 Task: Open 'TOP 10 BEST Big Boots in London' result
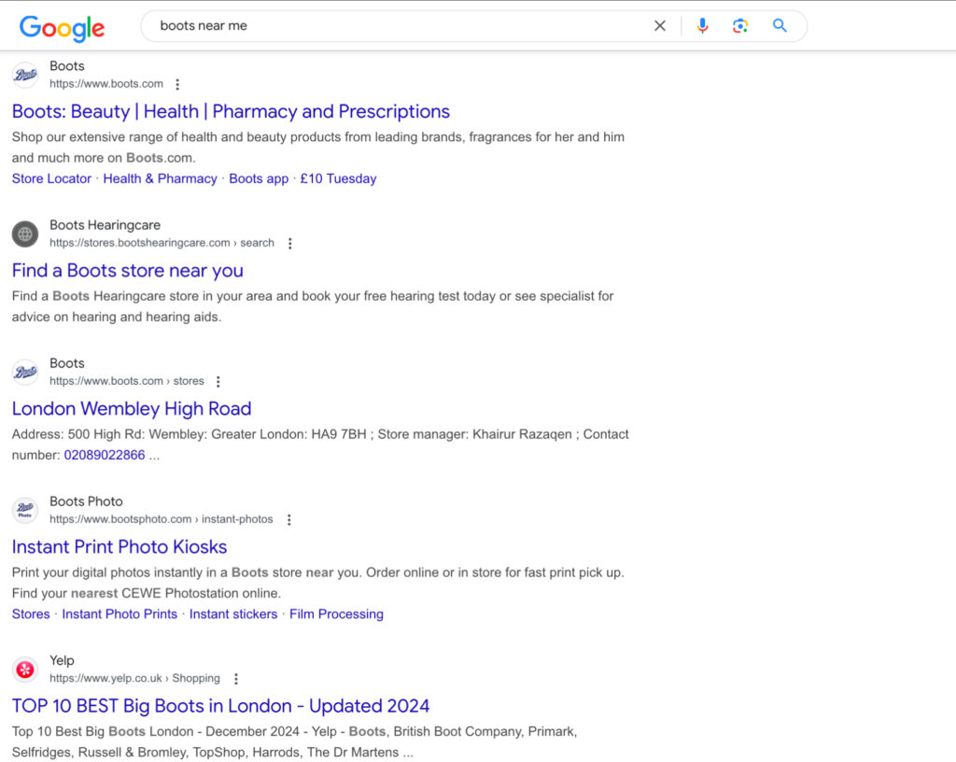point(220,707)
